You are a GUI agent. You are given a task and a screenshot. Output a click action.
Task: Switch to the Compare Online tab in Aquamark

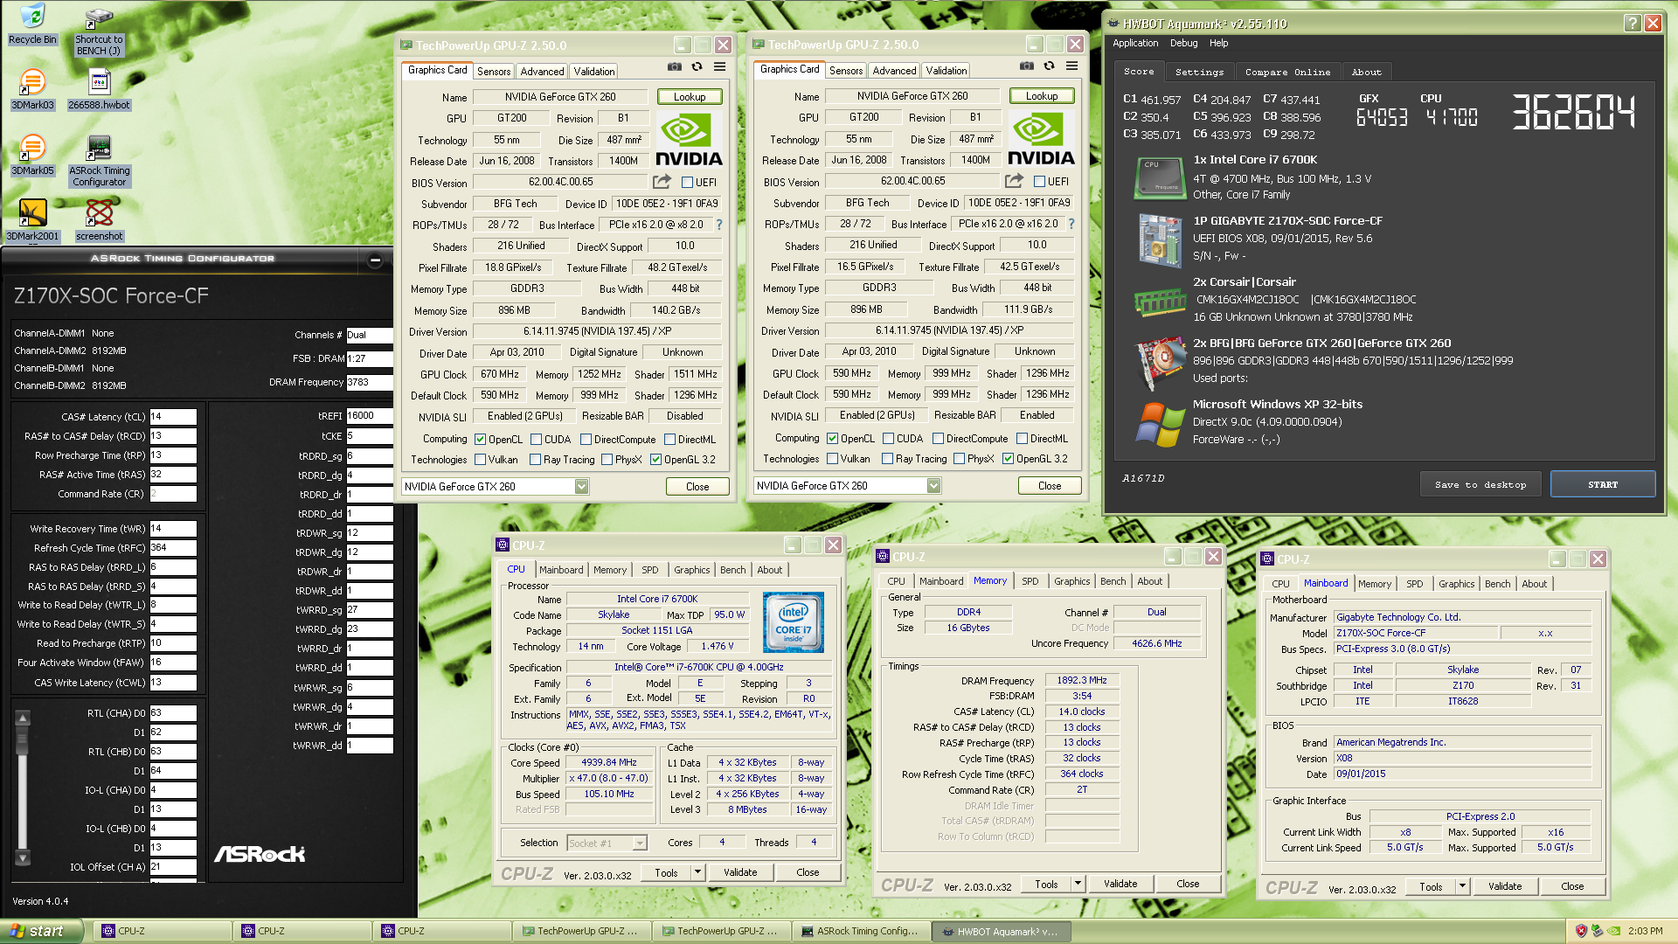click(1287, 73)
